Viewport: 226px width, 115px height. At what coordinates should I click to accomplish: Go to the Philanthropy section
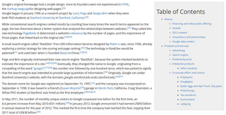point(187,91)
